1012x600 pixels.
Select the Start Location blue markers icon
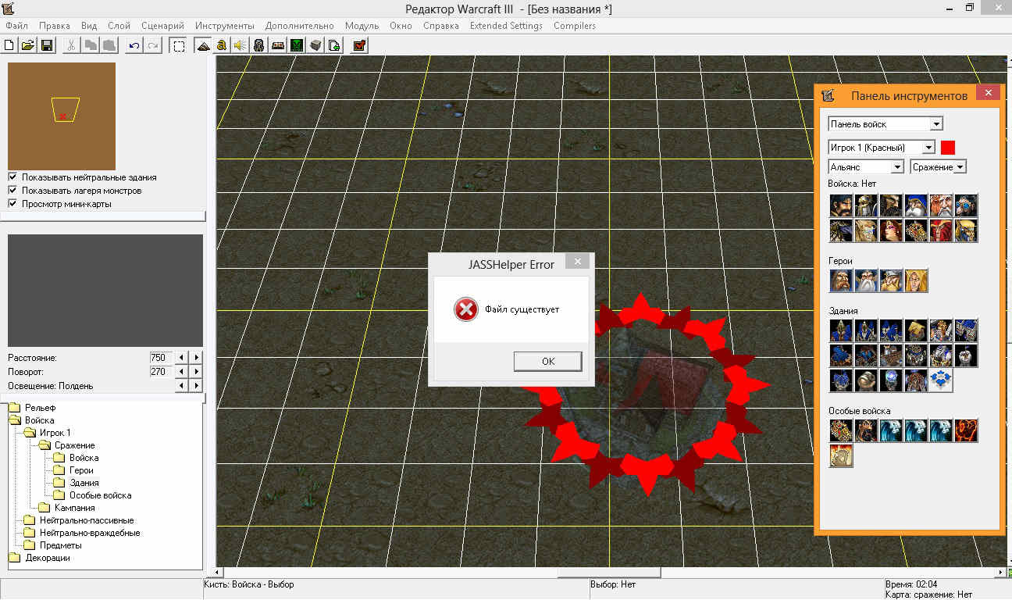point(941,380)
